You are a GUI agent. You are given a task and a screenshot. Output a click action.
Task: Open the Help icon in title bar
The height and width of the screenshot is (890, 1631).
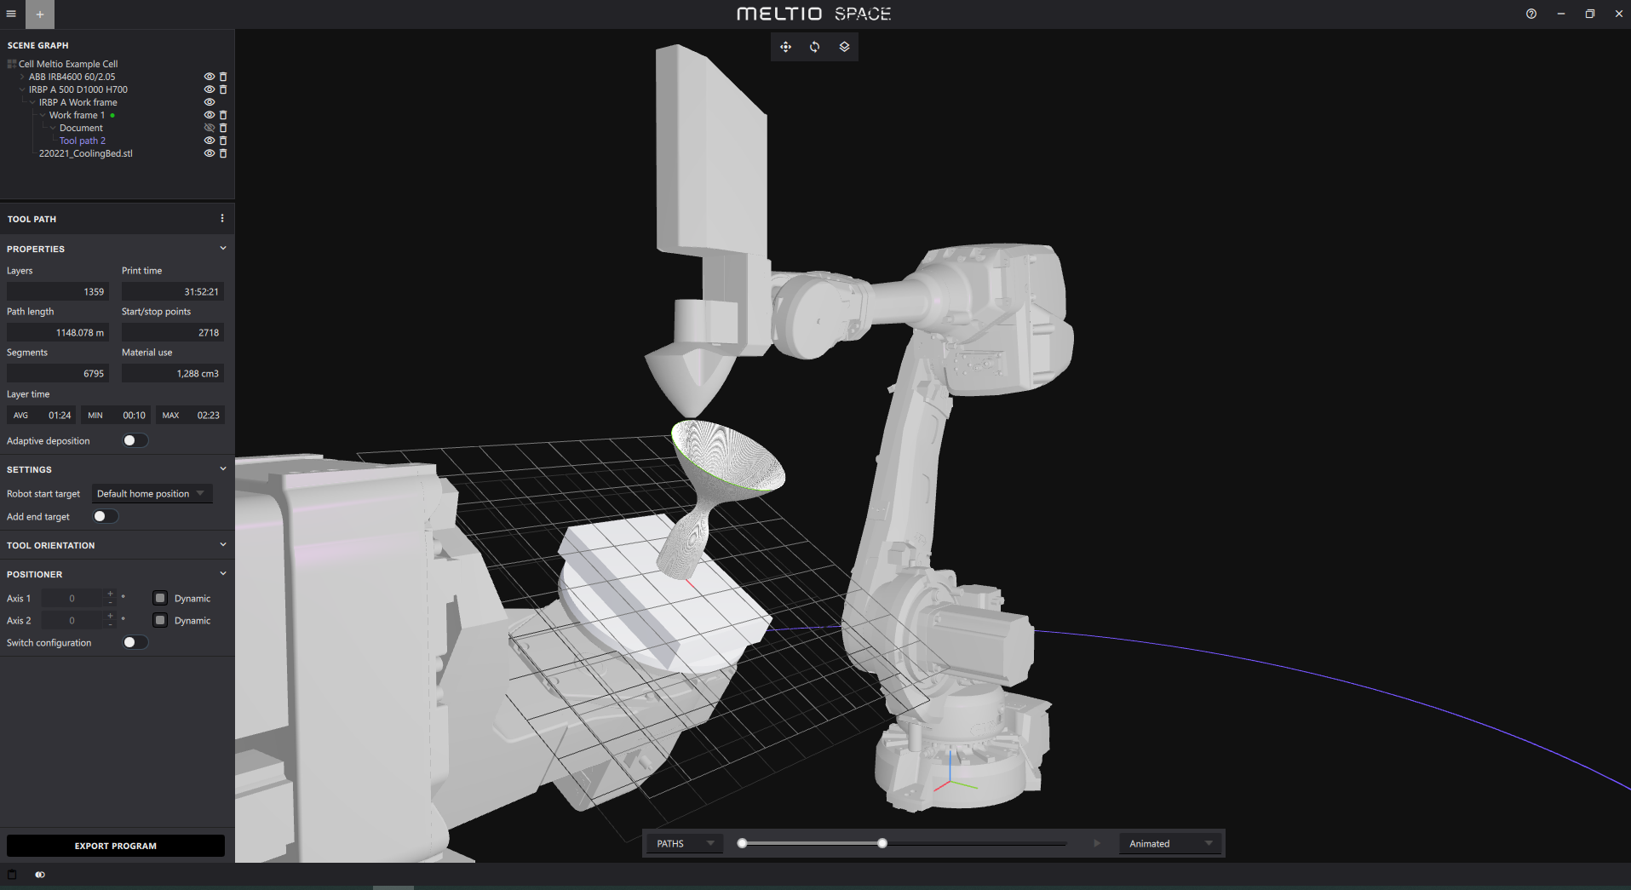(1530, 14)
